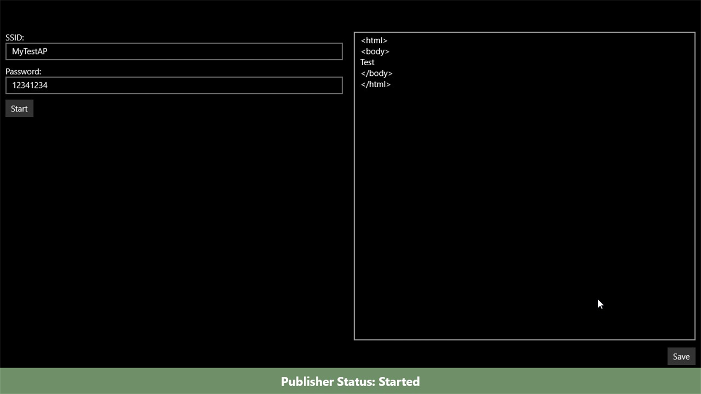701x394 pixels.
Task: Click the 12341234 value in Password field
Action: [x=30, y=86]
